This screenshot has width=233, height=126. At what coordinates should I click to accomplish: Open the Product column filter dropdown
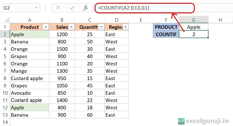coord(46,27)
